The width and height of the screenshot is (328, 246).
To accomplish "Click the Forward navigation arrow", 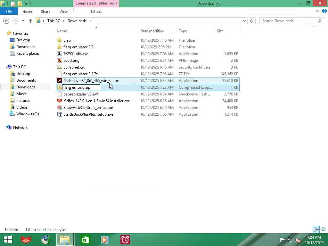I will [15, 21].
